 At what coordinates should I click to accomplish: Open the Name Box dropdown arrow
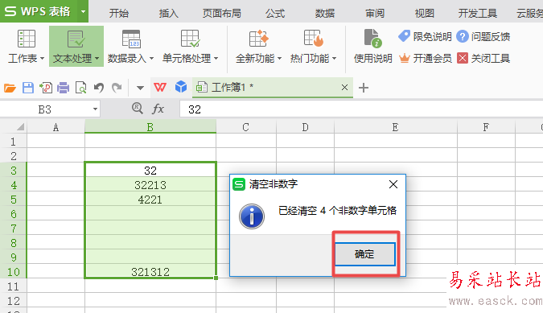[x=95, y=109]
